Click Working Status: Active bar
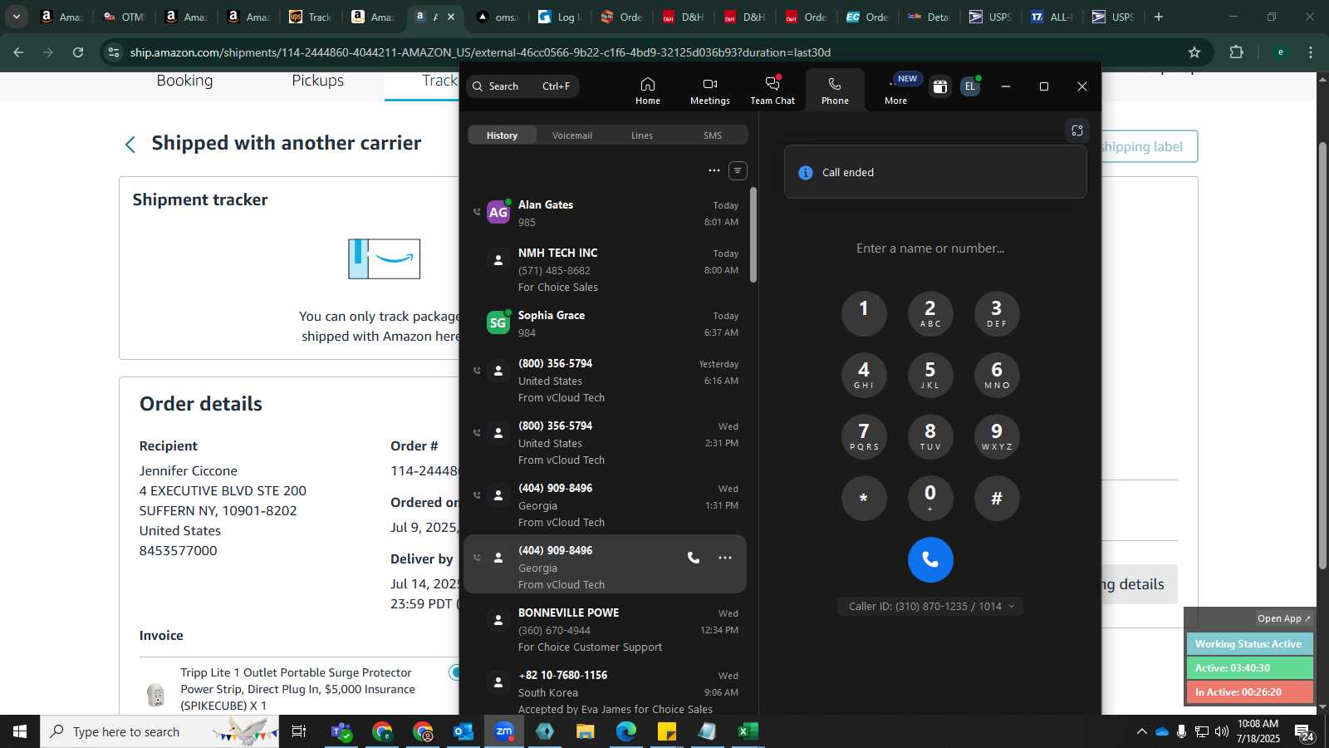The image size is (1329, 748). click(x=1249, y=644)
